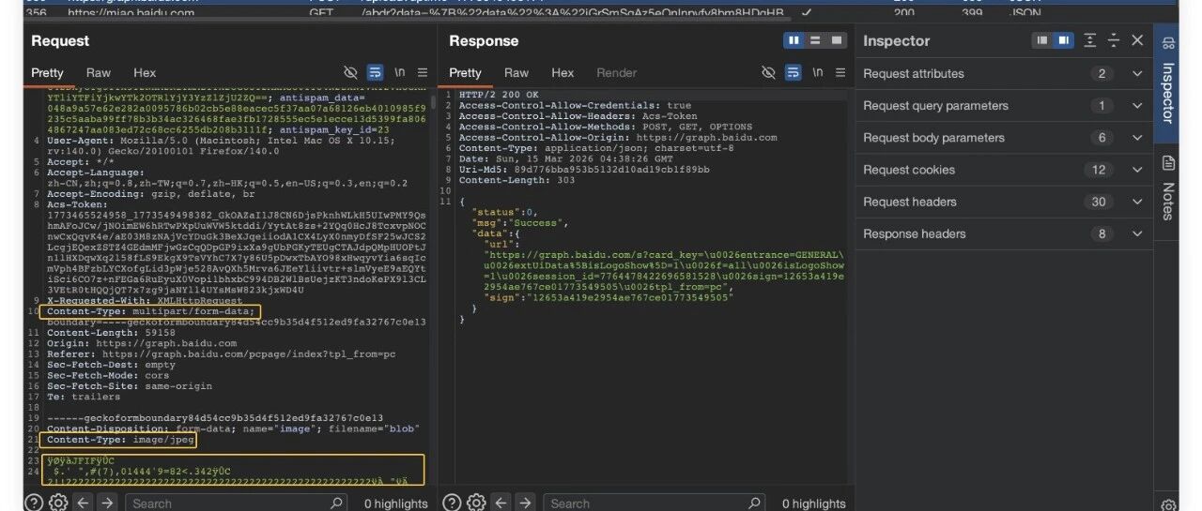
Task: Click the Request body parameters count 6
Action: tap(1102, 138)
